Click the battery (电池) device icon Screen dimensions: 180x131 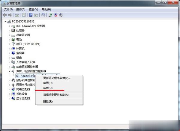[13, 40]
